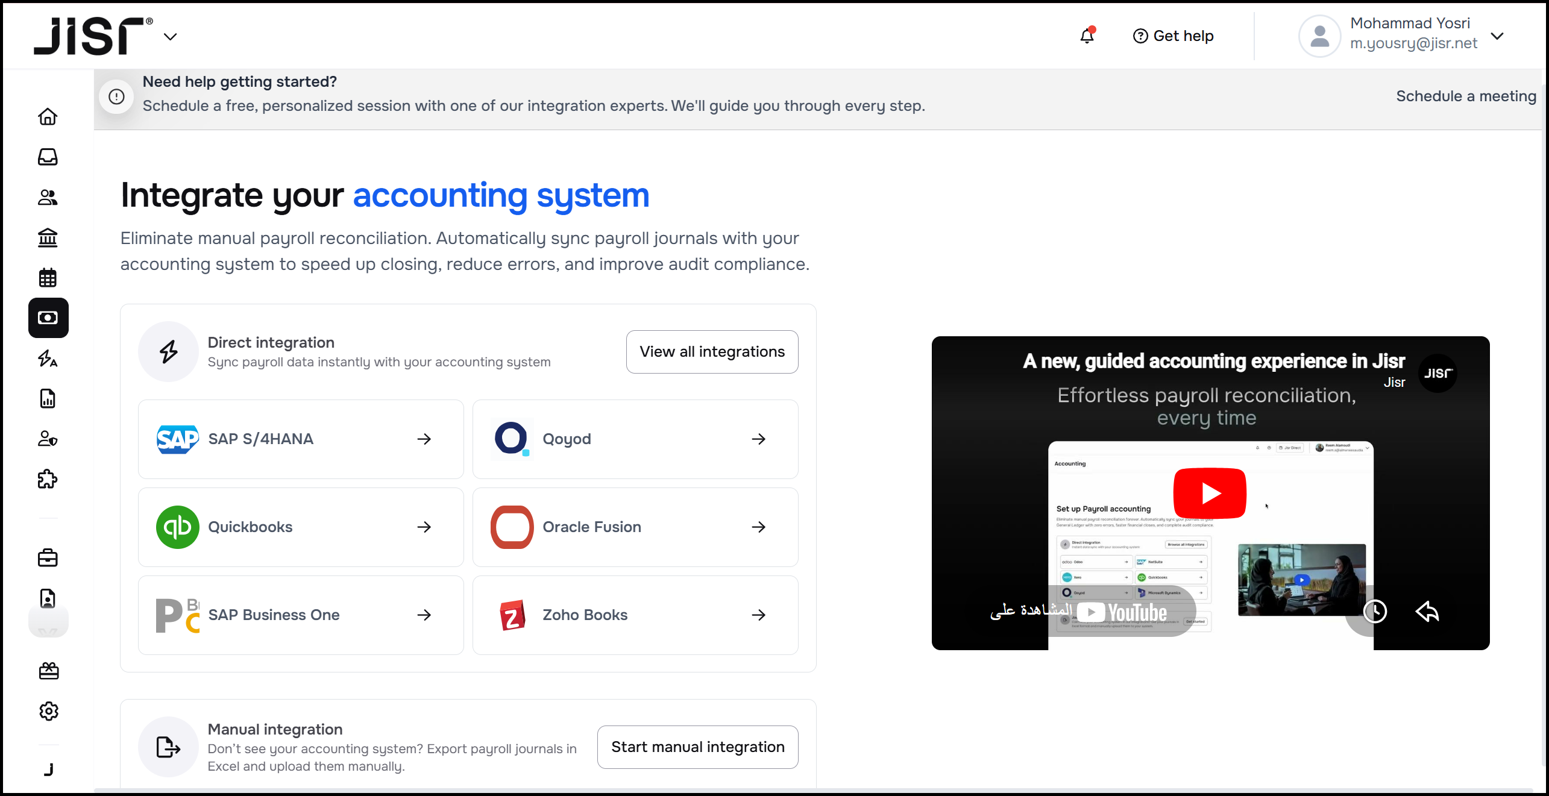Select the Zoho Books integration card
This screenshot has height=796, width=1549.
coord(635,615)
